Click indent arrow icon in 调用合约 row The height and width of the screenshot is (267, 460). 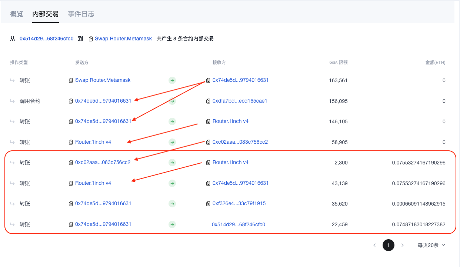pos(12,101)
